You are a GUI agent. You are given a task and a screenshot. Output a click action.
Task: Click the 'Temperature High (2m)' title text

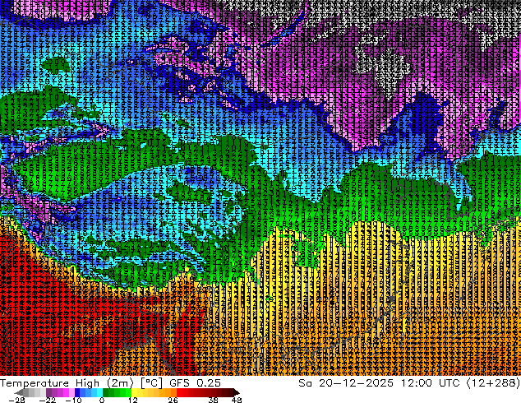[67, 383]
